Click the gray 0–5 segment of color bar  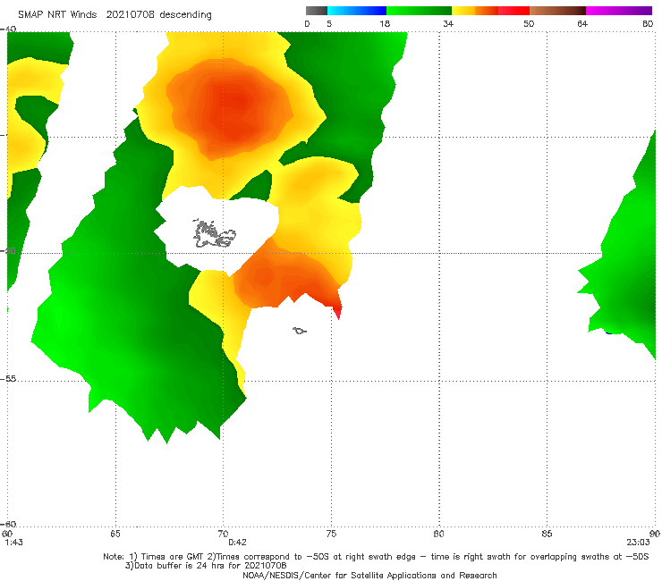tap(316, 11)
